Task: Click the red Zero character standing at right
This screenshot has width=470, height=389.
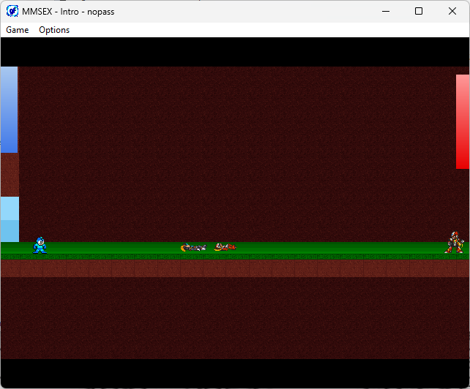Action: (454, 242)
